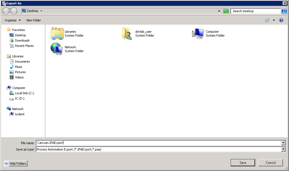This screenshot has height=171, width=289.
Task: Click New folder in the toolbar
Action: (34, 20)
